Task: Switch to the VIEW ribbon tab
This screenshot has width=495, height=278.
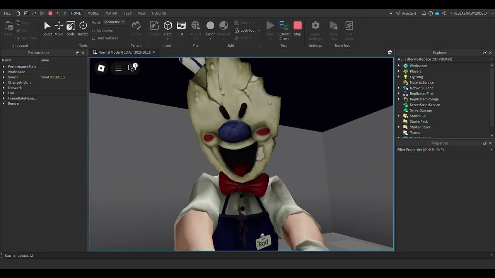Action: coord(142,13)
